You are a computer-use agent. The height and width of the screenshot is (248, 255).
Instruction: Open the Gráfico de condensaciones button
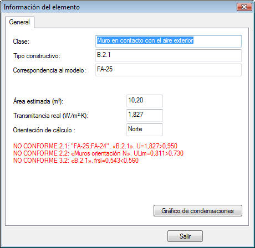coord(198,210)
